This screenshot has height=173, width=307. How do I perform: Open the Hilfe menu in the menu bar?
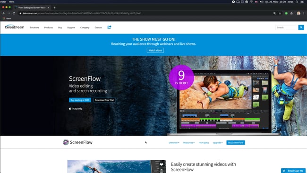[11, 2]
